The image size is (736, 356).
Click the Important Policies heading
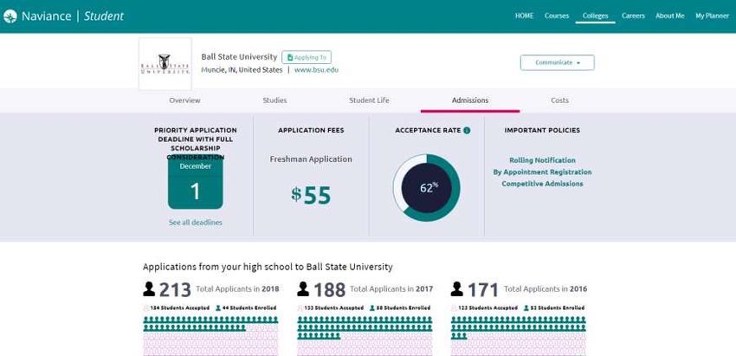[542, 131]
